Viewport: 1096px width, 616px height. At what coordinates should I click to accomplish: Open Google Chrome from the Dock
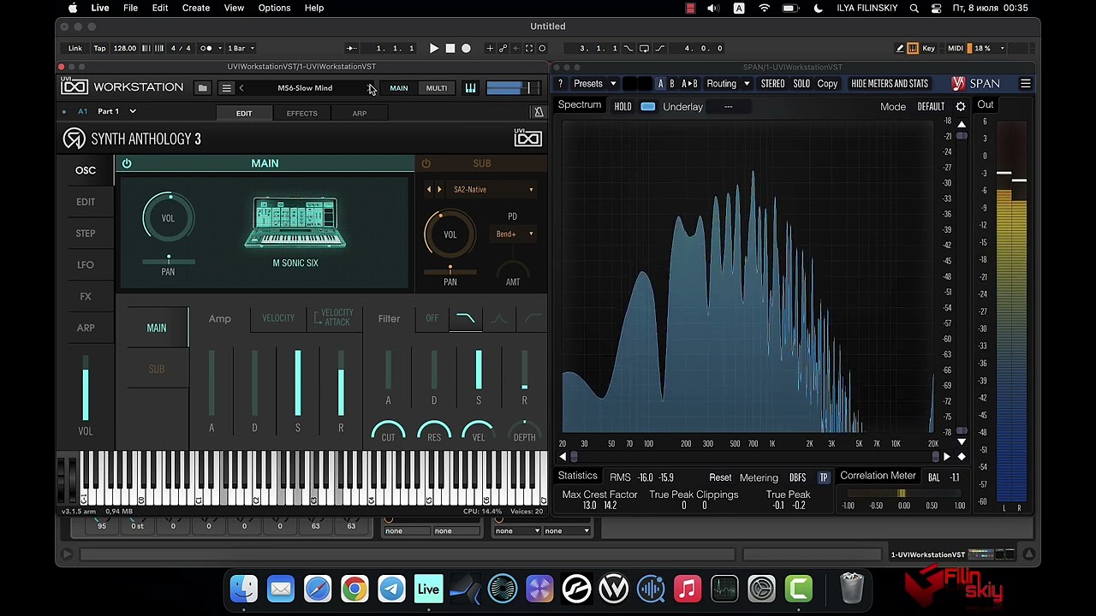click(x=354, y=589)
